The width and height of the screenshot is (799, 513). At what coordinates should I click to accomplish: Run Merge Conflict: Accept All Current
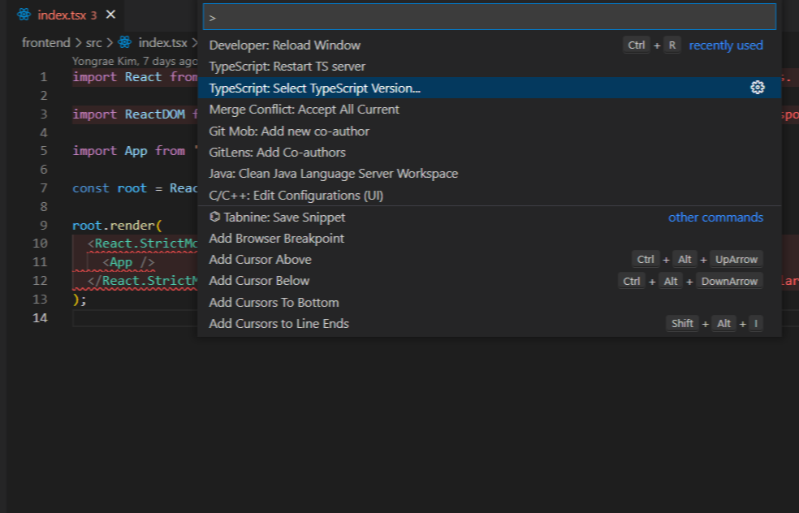tap(489, 109)
